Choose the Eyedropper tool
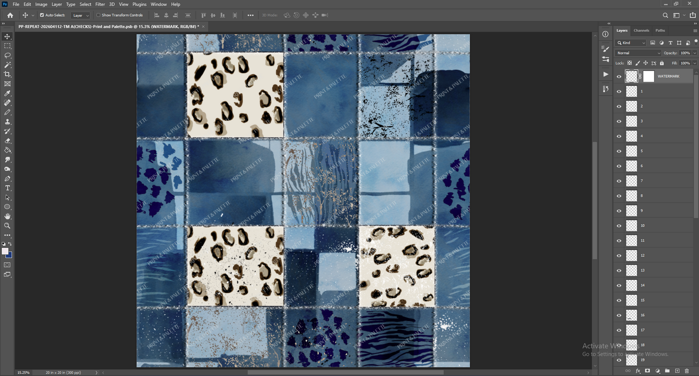 click(7, 93)
